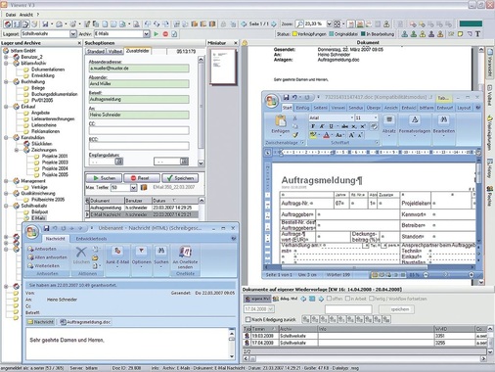
Task: Check 'Nach Erledigung zurück' checkbox
Action: (248, 319)
